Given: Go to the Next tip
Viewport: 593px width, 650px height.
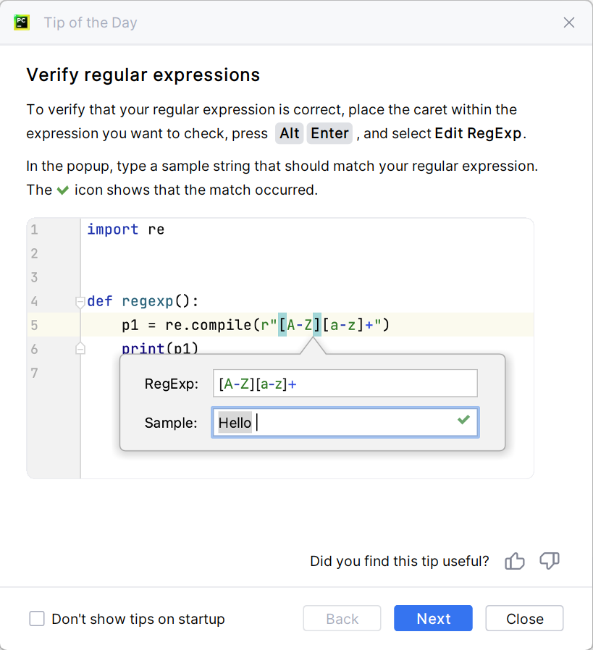Looking at the screenshot, I should pos(433,618).
